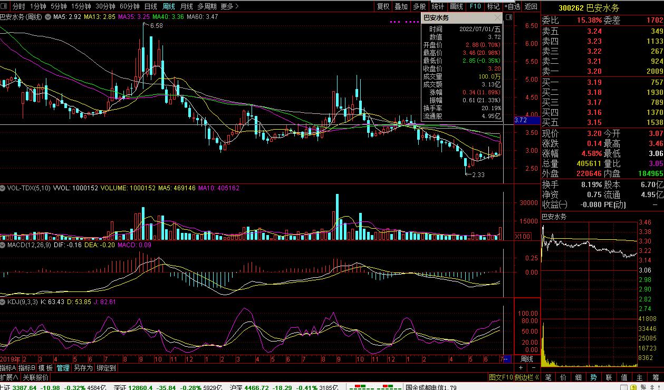Select the 细 detail tab
Image resolution: width=664 pixels, height=390 pixels.
(579, 377)
